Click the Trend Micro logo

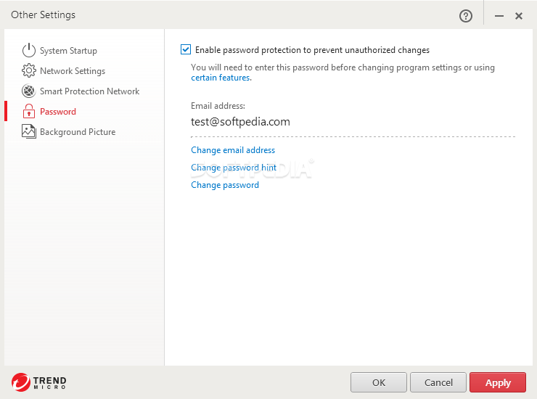[x=38, y=382]
